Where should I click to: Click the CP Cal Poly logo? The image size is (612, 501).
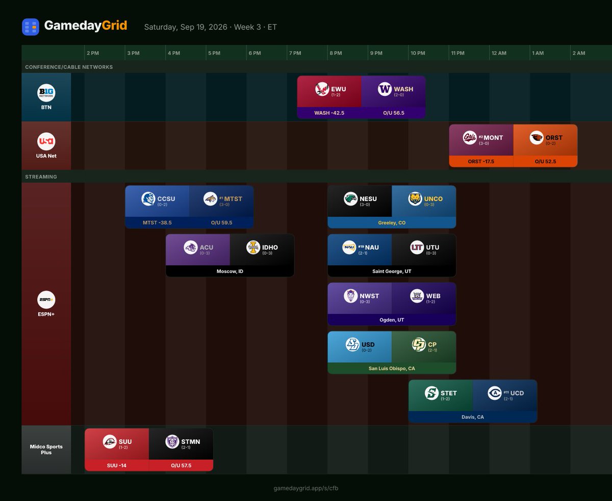[x=419, y=345]
